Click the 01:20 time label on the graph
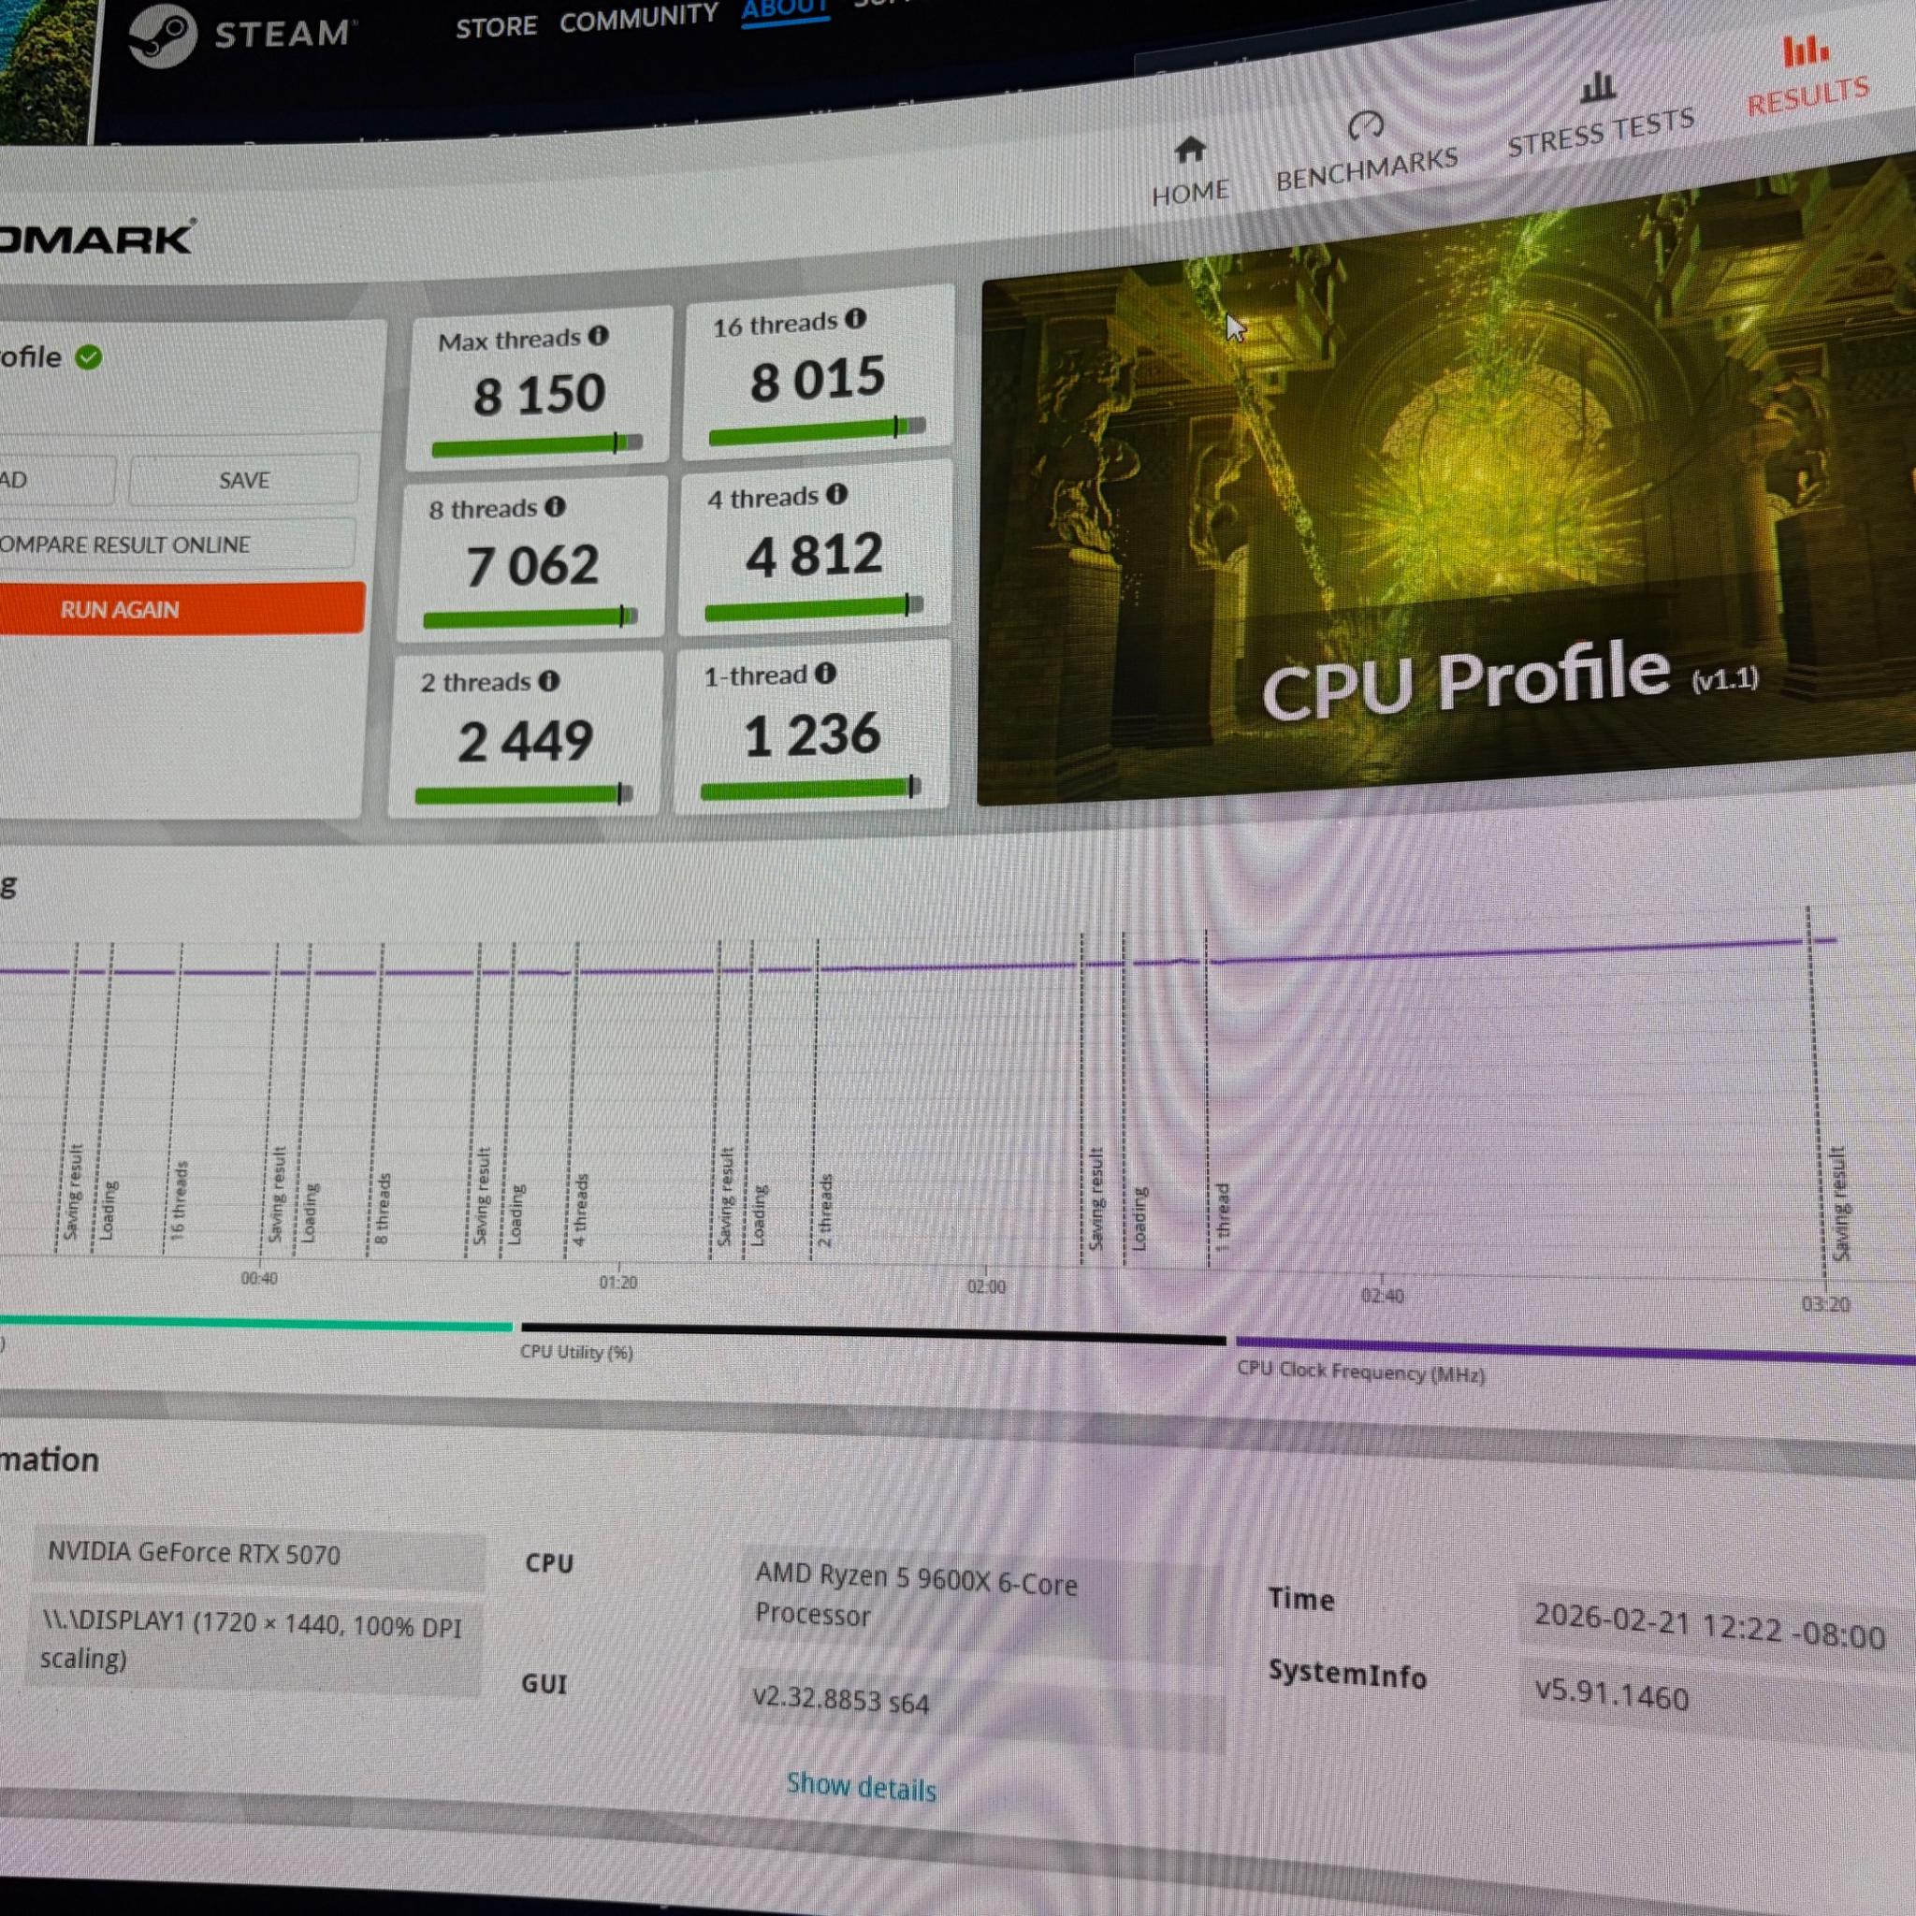The height and width of the screenshot is (1916, 1916). 617,1283
